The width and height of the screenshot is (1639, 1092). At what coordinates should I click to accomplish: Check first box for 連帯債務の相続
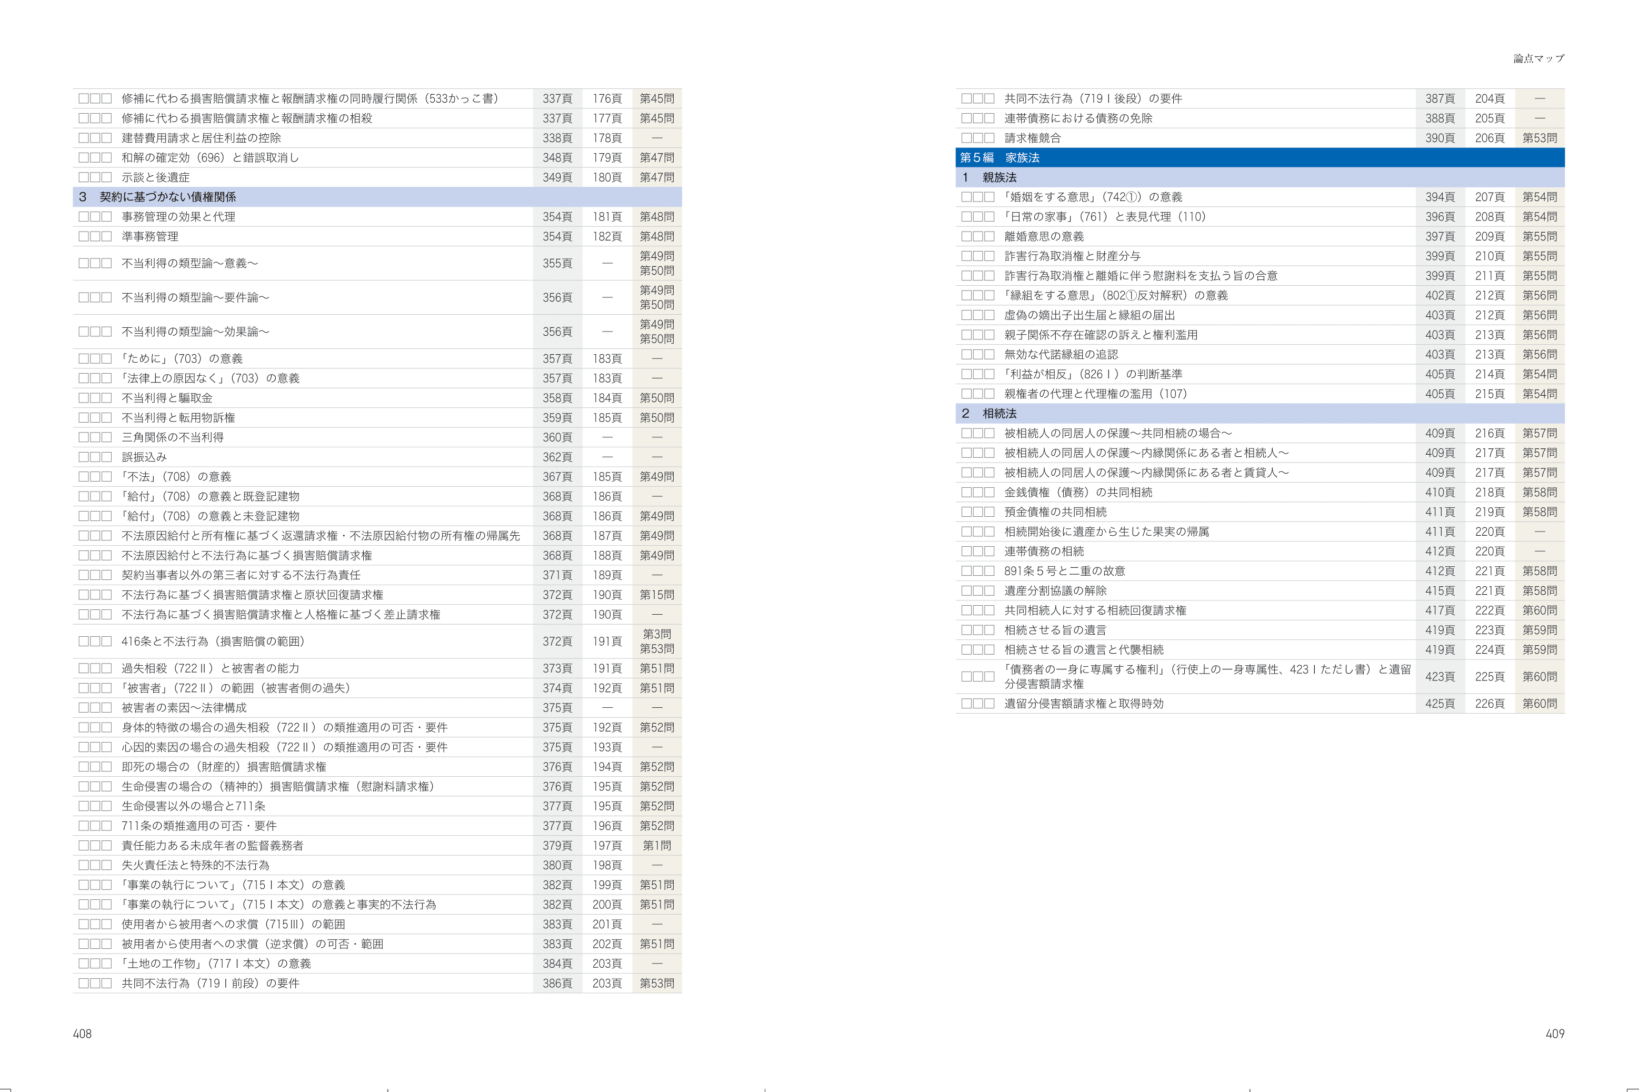click(966, 552)
